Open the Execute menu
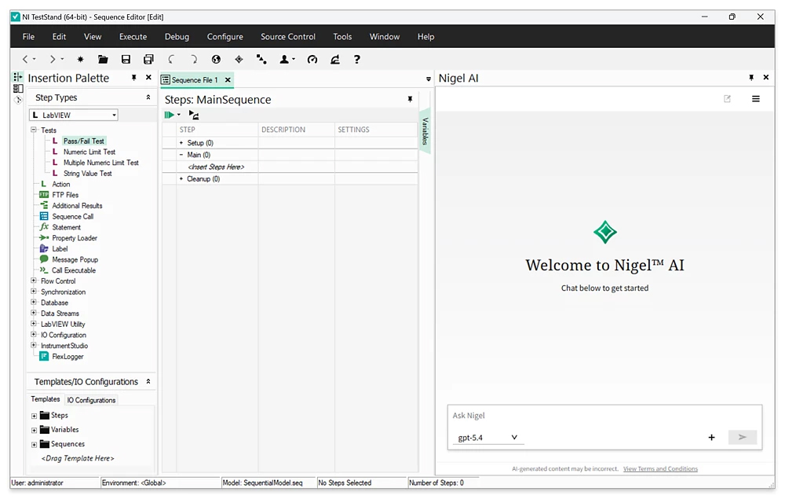Screen dimensions: 785x499 (133, 37)
